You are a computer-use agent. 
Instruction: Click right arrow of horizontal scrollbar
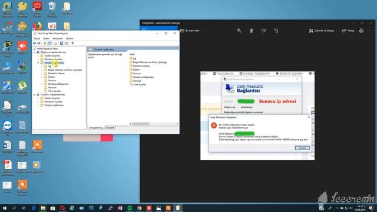177,124
